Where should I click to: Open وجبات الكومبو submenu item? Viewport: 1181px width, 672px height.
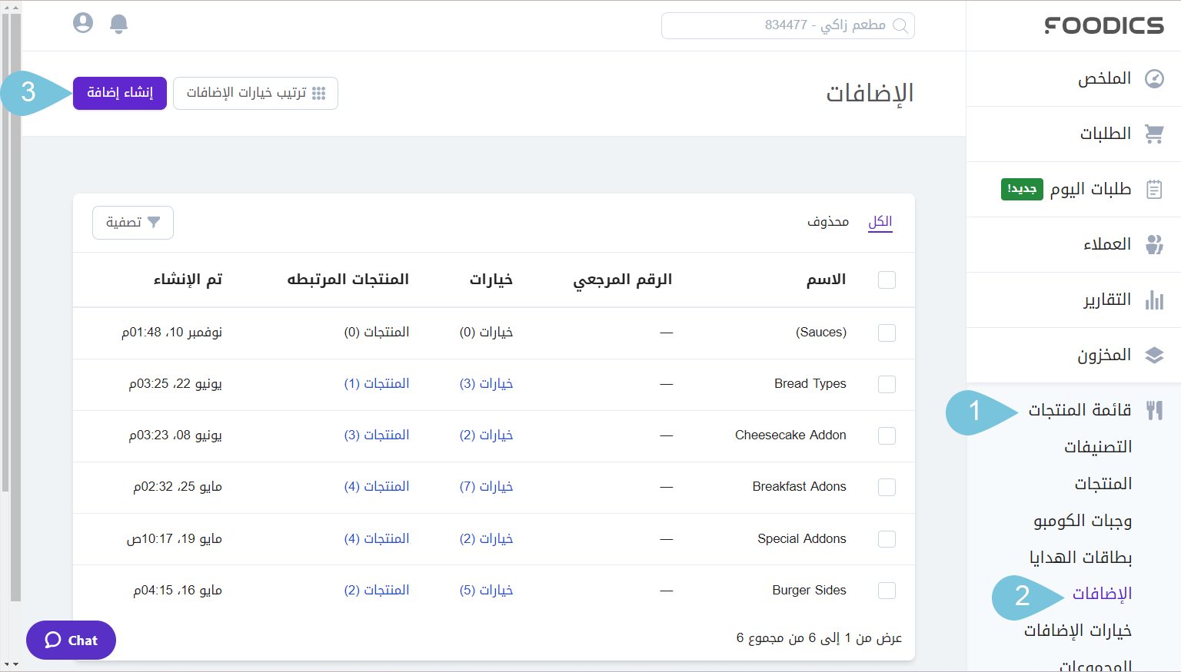click(x=1083, y=521)
